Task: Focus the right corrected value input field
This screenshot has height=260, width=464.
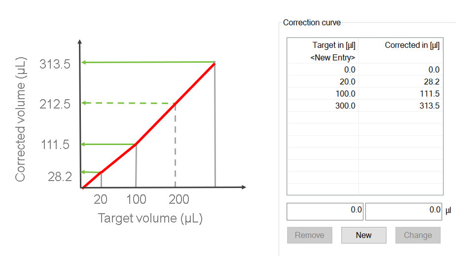Action: point(403,212)
